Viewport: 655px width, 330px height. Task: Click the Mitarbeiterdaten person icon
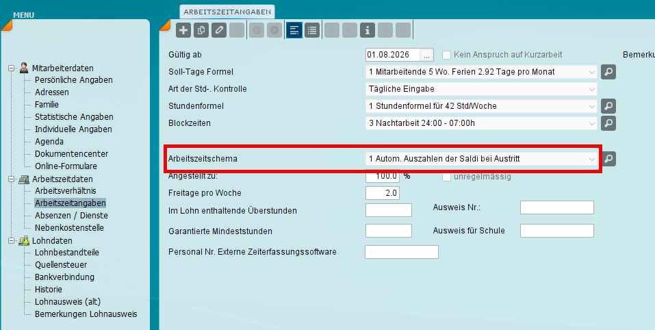pos(24,68)
